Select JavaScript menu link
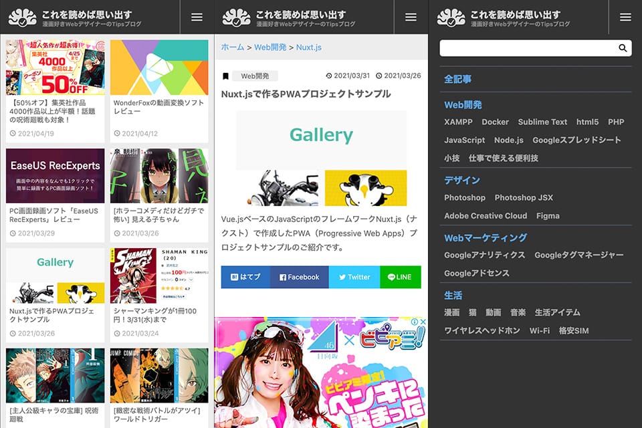The width and height of the screenshot is (642, 428). 464,140
